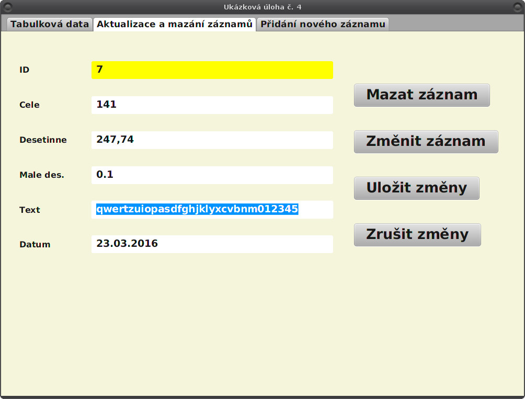Cancel changes with Zrušit změny button
Viewport: 525px width, 399px height.
click(417, 235)
